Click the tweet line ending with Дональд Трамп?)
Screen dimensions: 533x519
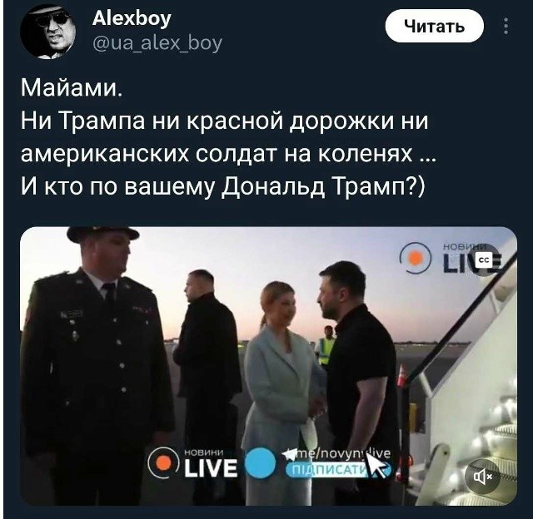click(223, 187)
